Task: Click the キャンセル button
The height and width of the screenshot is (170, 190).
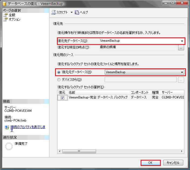Action: [173, 163]
